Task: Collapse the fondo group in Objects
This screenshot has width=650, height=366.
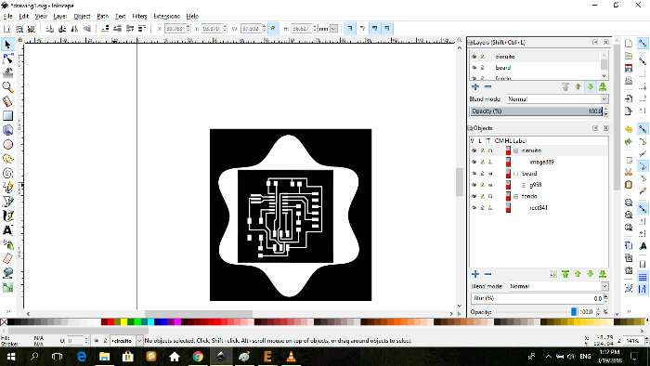Action: pos(515,197)
